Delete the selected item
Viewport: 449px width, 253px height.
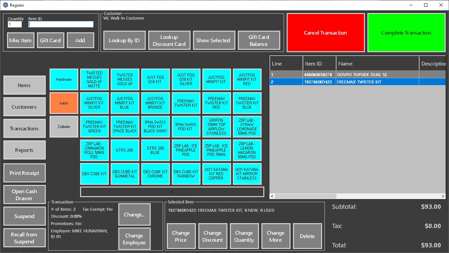307,236
